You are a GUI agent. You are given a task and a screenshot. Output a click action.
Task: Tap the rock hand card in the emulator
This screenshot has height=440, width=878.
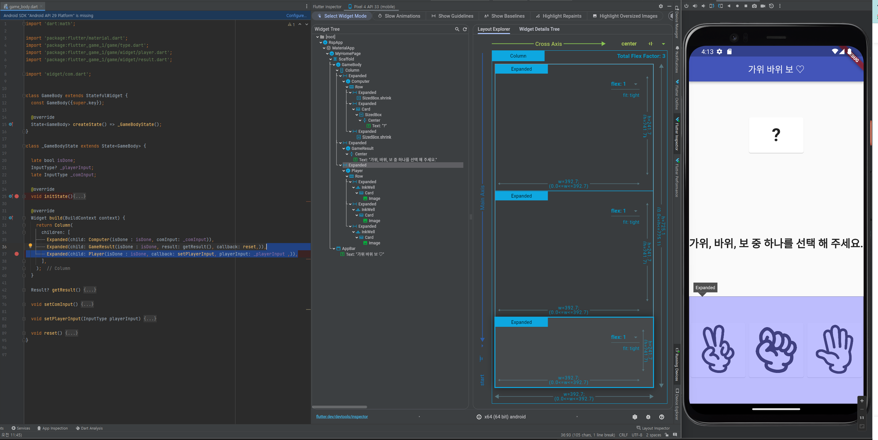pos(776,350)
